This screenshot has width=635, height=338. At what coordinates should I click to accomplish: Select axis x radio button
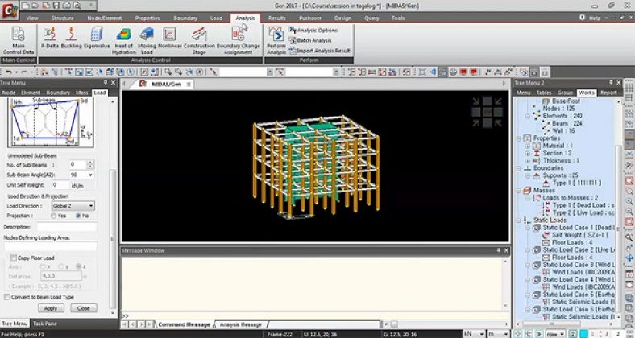(x=43, y=266)
